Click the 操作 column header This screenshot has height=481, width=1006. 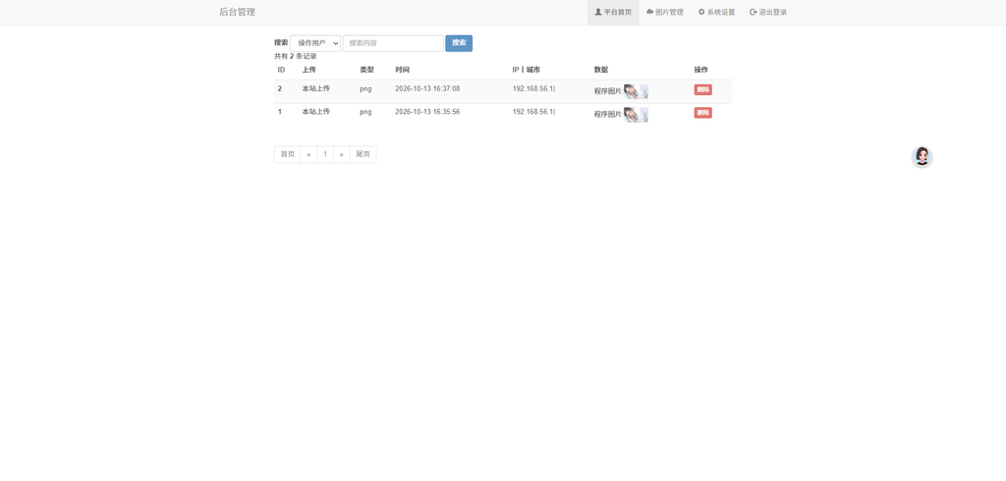point(701,70)
